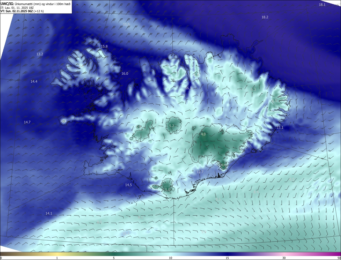Click the 5.2 value on Hofsjökull glacier

click(172, 126)
